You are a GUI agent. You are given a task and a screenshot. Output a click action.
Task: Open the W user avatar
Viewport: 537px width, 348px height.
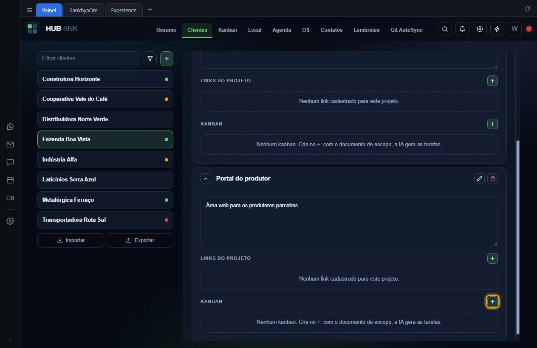514,29
